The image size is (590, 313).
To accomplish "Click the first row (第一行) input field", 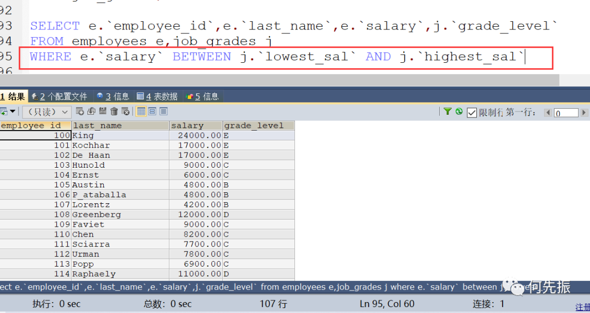I will tap(566, 113).
